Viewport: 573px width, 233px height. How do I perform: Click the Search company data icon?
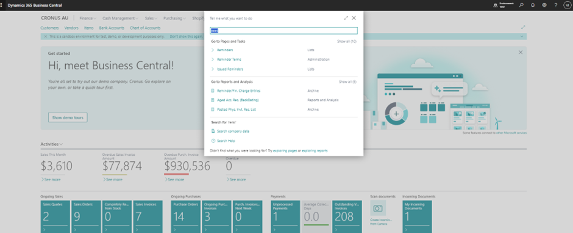213,131
